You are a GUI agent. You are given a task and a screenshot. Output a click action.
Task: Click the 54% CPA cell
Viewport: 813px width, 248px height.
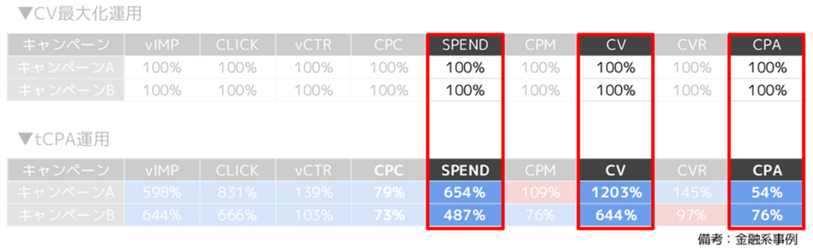[x=766, y=193]
